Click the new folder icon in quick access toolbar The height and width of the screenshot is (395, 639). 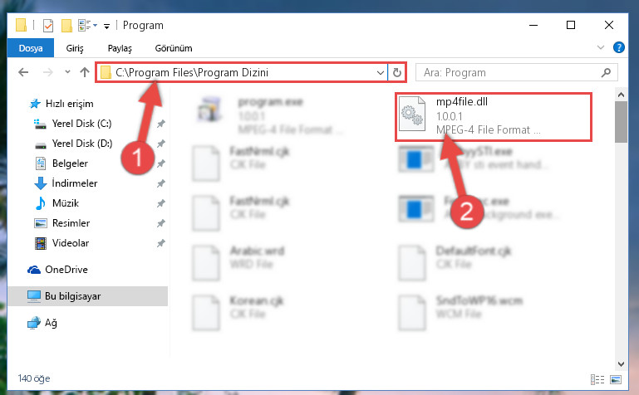[x=66, y=25]
